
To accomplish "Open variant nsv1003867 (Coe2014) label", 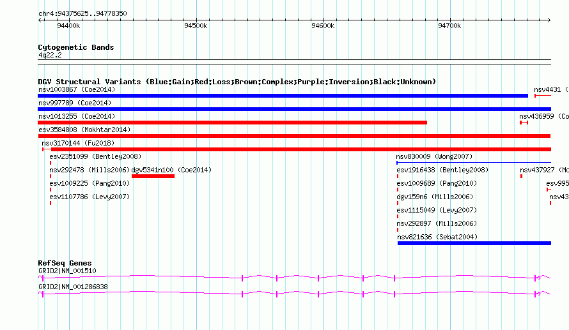I will [x=77, y=89].
